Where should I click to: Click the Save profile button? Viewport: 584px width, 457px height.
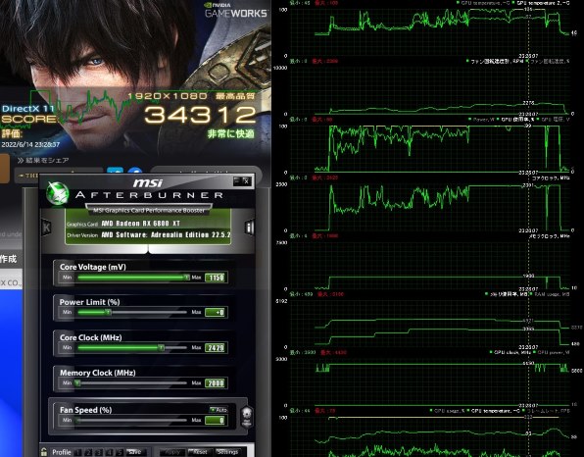135,452
